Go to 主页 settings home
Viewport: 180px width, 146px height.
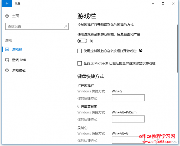(16, 16)
